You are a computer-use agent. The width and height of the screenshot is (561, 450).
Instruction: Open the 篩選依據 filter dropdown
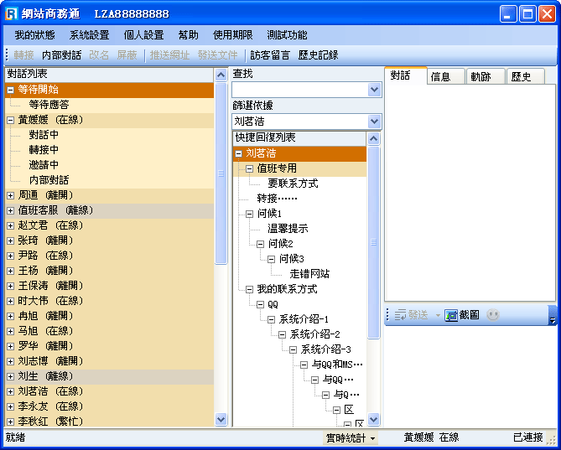[374, 122]
